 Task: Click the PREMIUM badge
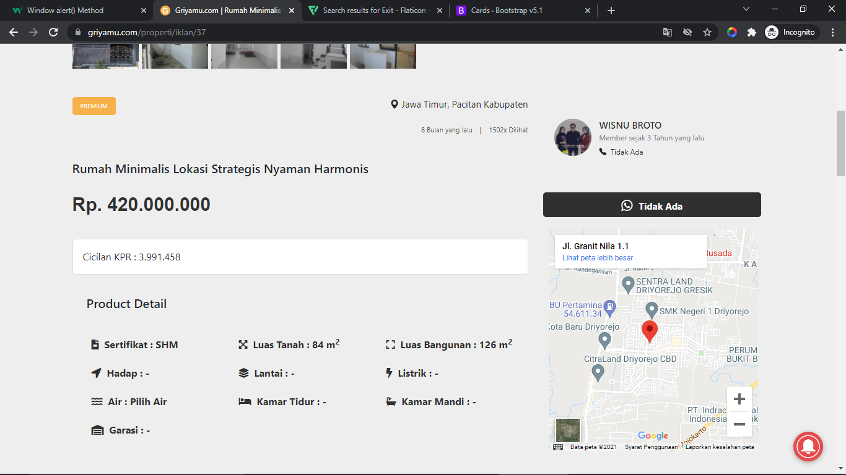[x=94, y=106]
